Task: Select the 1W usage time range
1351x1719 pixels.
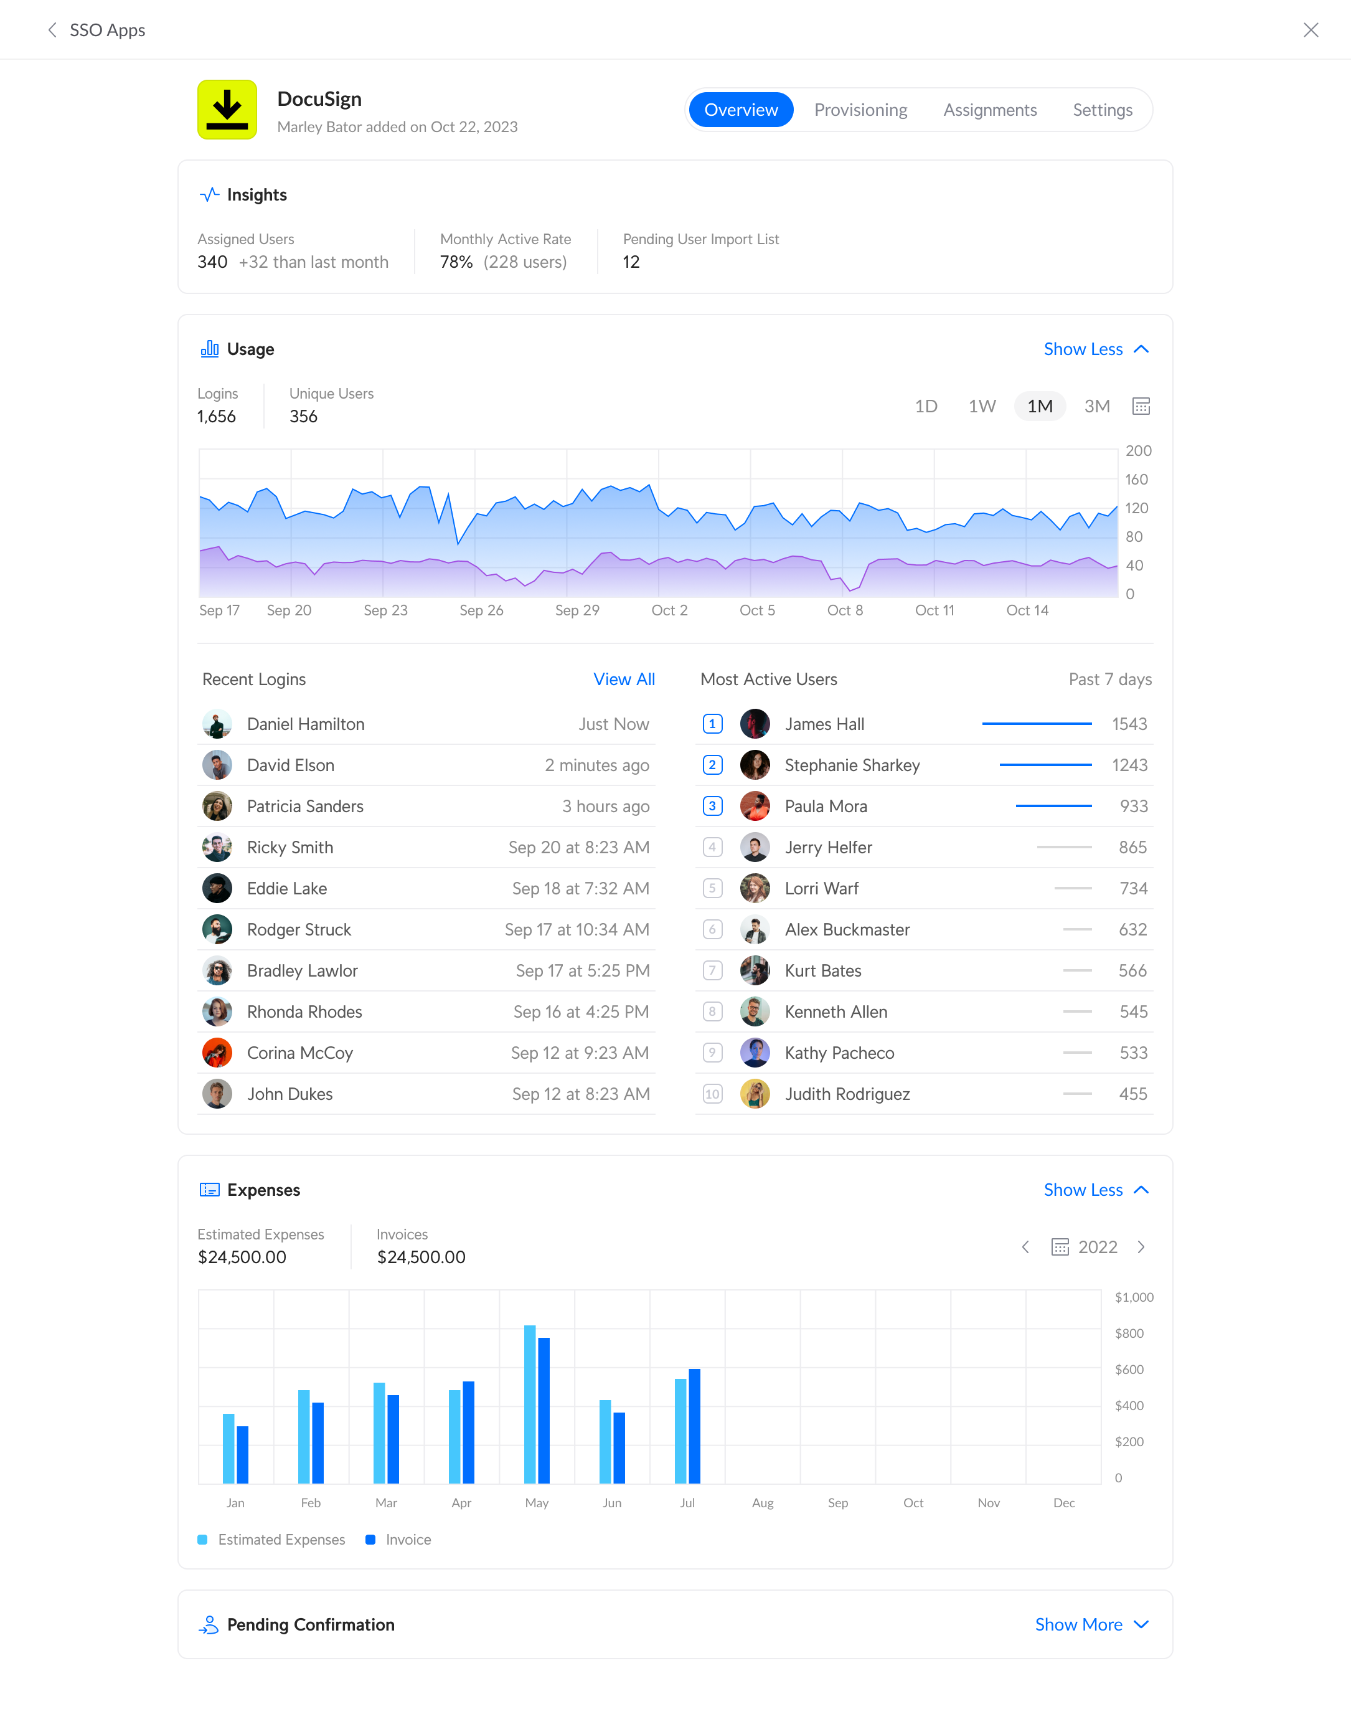Action: tap(982, 406)
